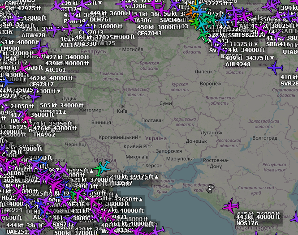Click the SBI6416 callsign label

tap(278, 44)
